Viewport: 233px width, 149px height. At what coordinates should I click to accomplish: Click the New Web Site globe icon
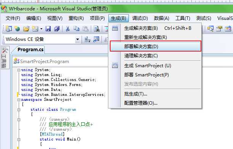point(18,29)
